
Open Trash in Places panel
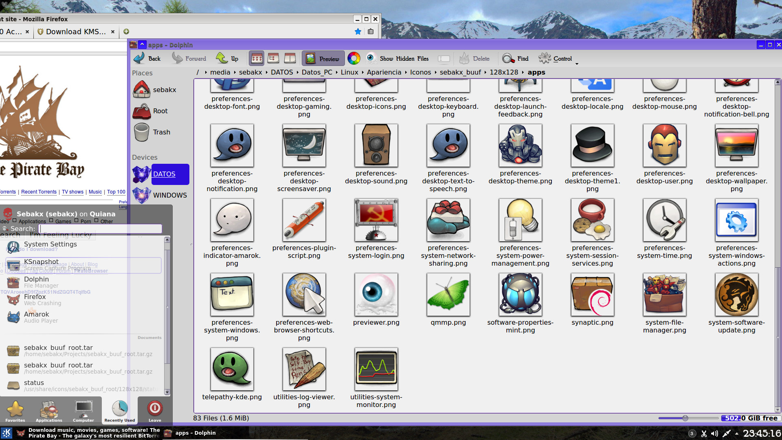pos(160,132)
